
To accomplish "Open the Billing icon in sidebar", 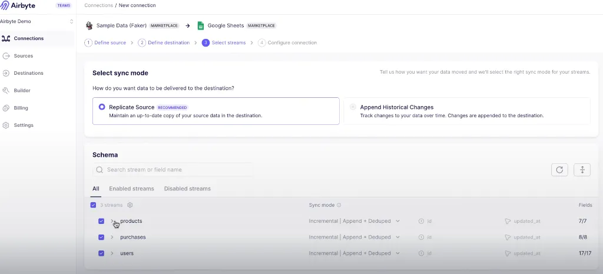I will pos(6,108).
